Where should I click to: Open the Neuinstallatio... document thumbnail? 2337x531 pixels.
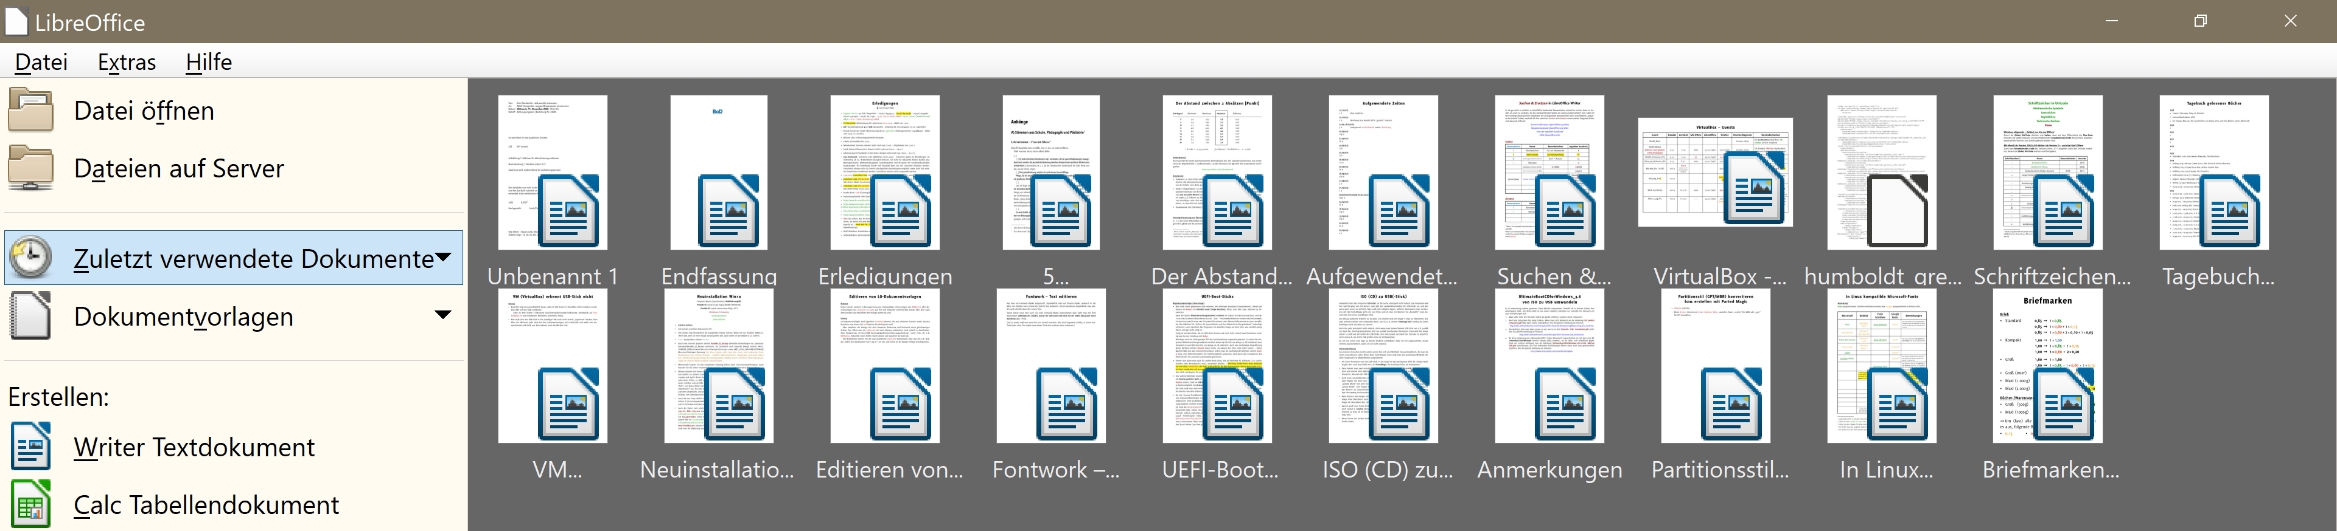point(719,366)
